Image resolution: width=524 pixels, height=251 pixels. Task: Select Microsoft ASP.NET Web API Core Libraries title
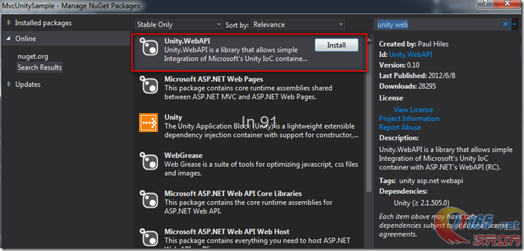233,193
